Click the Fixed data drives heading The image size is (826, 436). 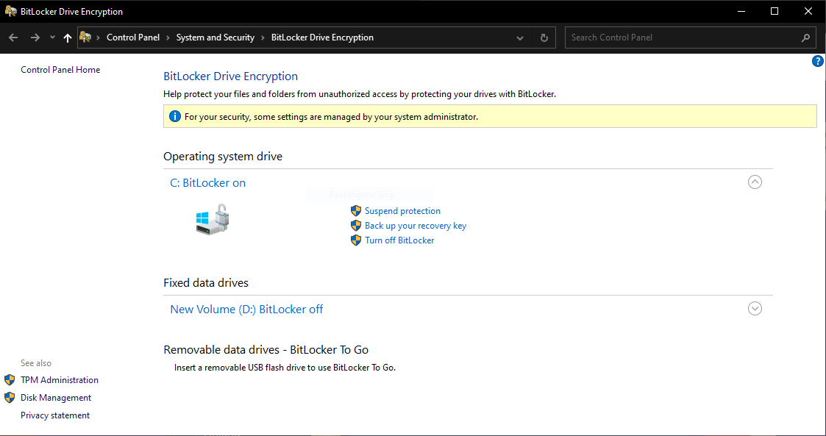click(206, 283)
